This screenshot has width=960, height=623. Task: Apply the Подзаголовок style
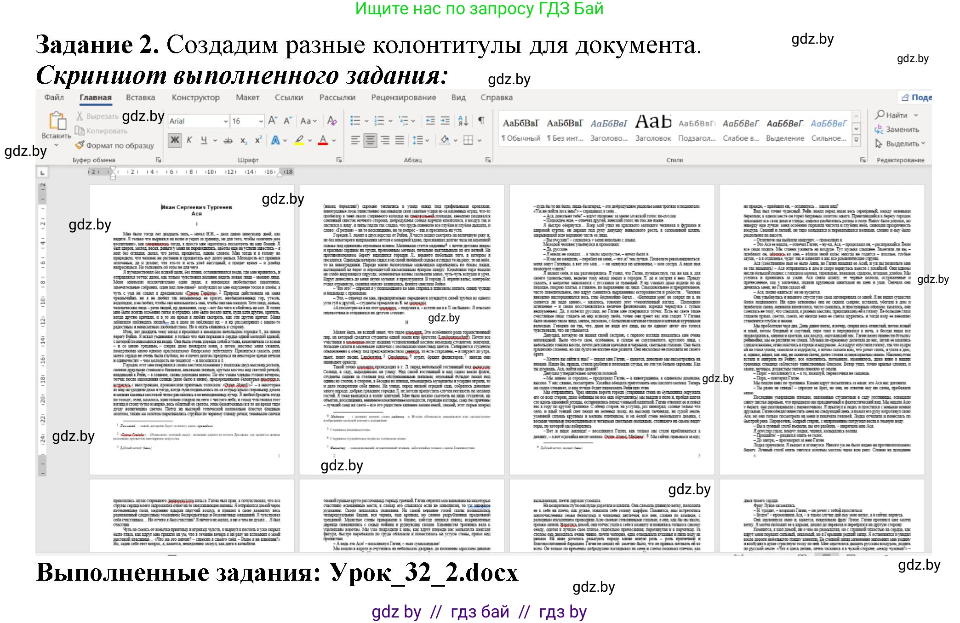pos(697,130)
